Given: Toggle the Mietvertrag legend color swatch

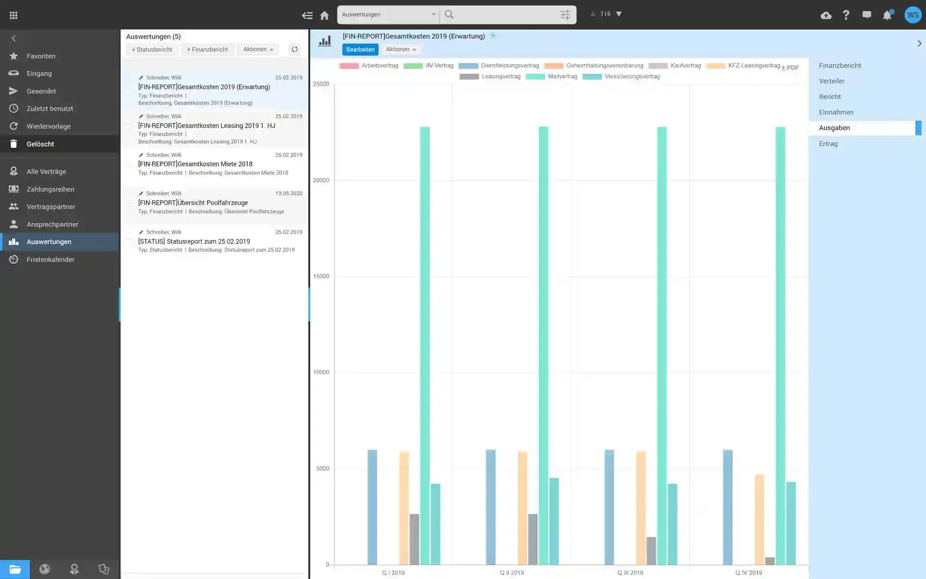Looking at the screenshot, I should point(535,77).
